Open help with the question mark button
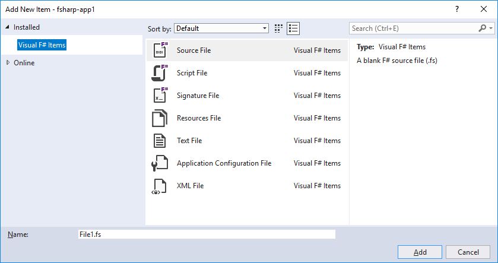The image size is (498, 263). 456,9
